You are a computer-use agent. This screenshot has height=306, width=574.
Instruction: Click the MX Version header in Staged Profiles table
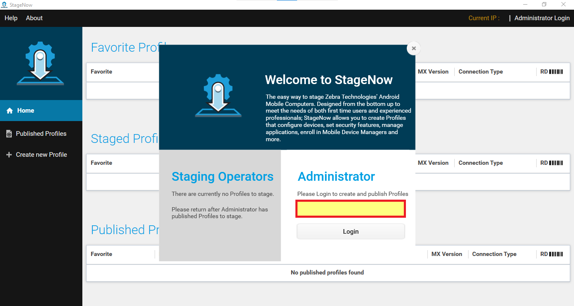tap(433, 163)
